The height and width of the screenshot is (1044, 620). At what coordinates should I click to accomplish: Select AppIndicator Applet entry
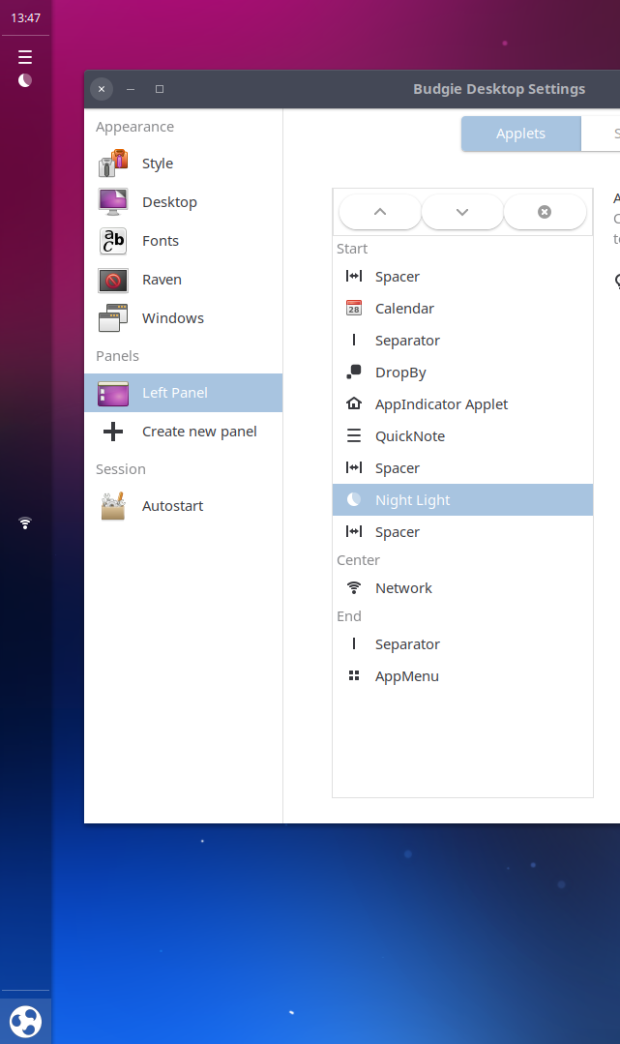pyautogui.click(x=462, y=404)
